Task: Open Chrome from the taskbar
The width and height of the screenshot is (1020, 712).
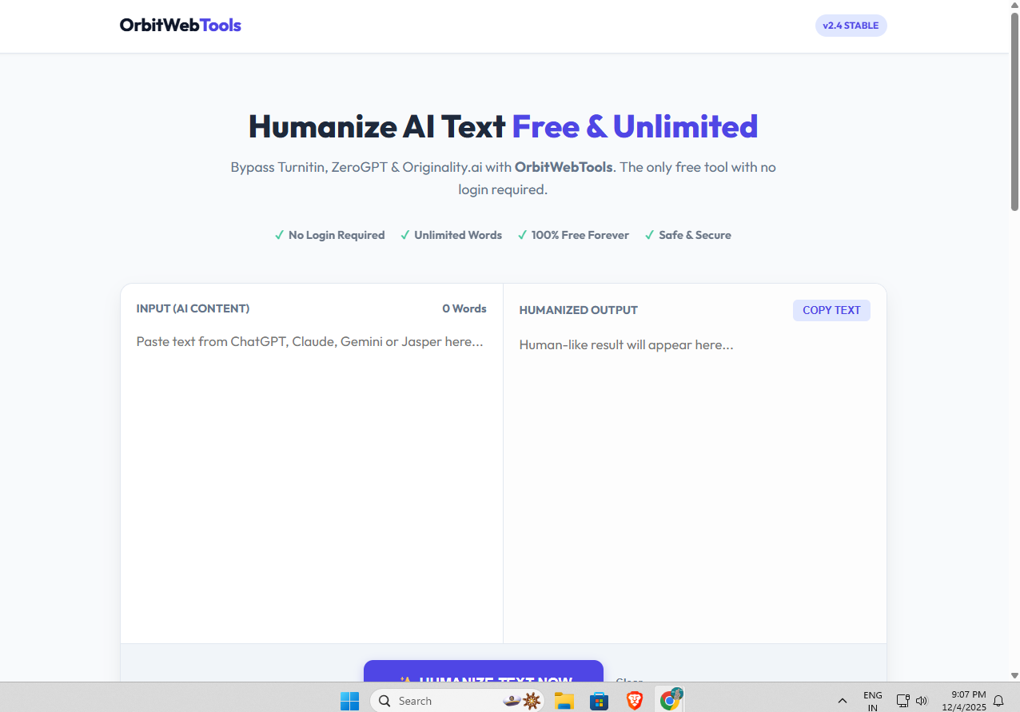Action: (670, 700)
